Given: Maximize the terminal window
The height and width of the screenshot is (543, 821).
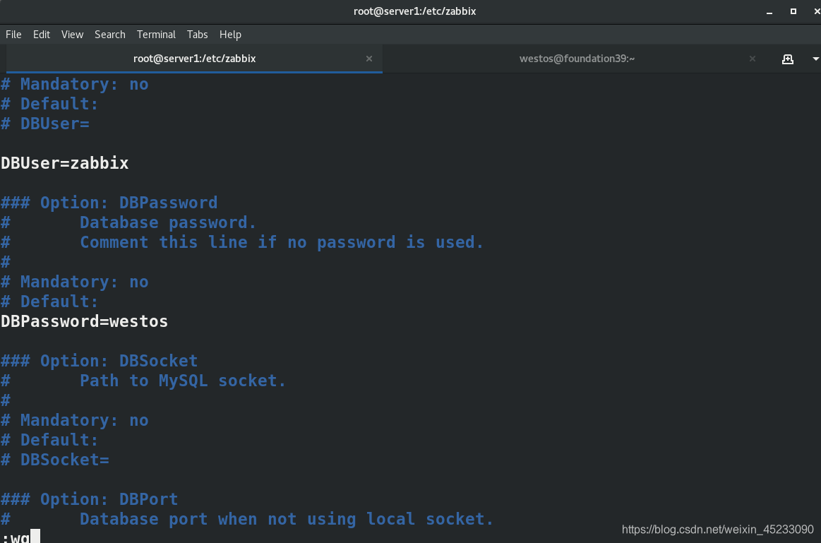Looking at the screenshot, I should coord(793,11).
